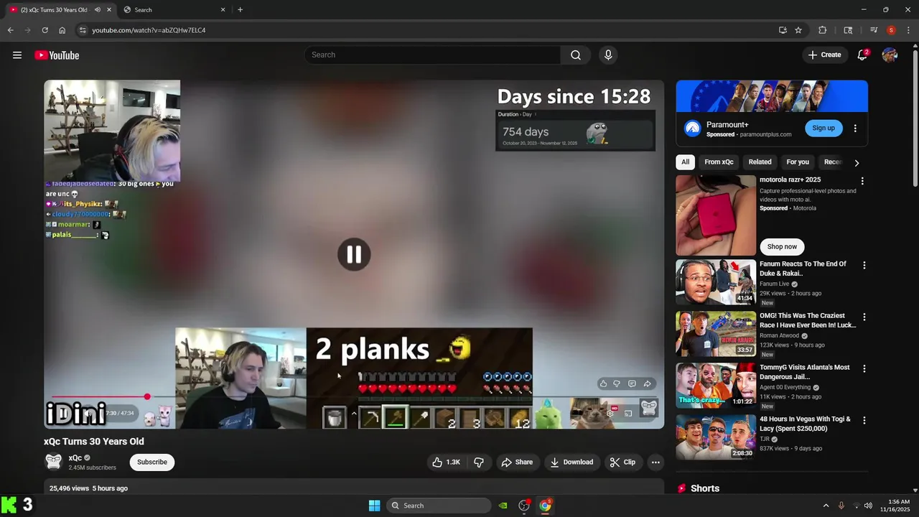The height and width of the screenshot is (517, 919).
Task: Select the All filter chip
Action: [x=685, y=162]
